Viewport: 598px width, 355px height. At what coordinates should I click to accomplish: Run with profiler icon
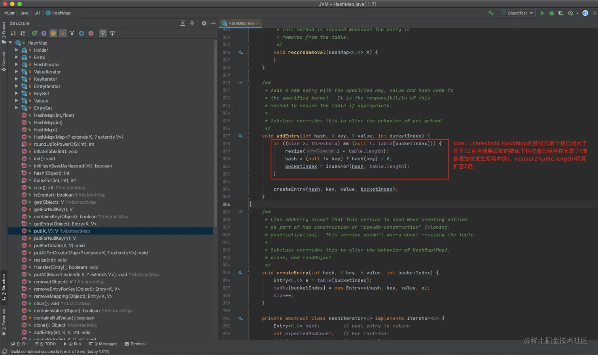click(571, 13)
